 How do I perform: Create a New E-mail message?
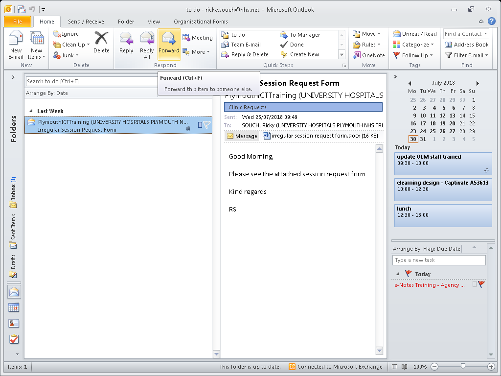tap(16, 45)
